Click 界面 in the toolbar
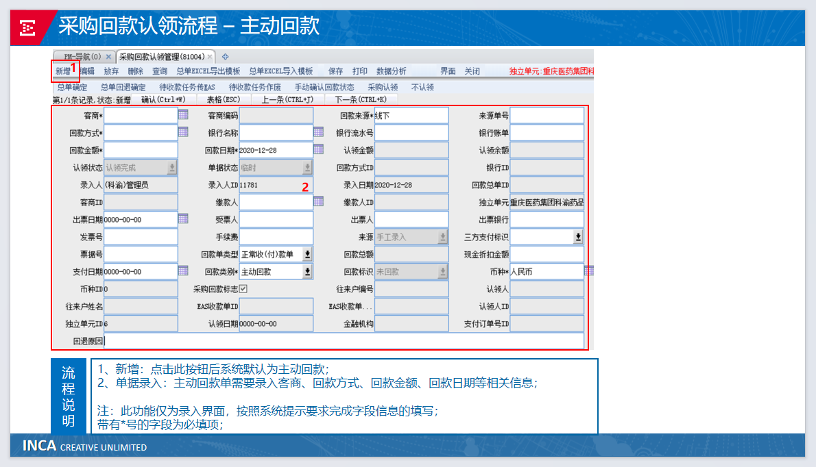Image resolution: width=816 pixels, height=467 pixels. [448, 71]
